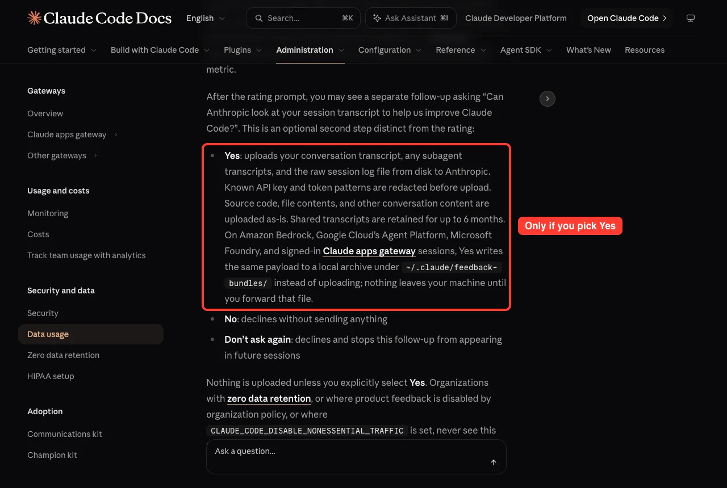
Task: Open the Configuration dropdown menu
Action: pyautogui.click(x=390, y=50)
